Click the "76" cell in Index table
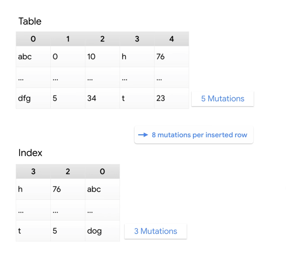 [57, 189]
